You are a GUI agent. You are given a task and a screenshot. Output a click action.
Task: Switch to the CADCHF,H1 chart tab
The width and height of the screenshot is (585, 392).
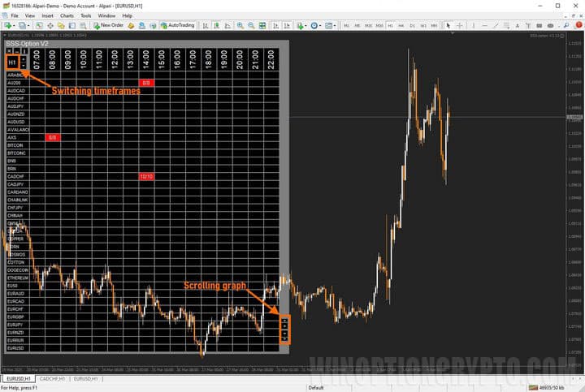pyautogui.click(x=52, y=378)
